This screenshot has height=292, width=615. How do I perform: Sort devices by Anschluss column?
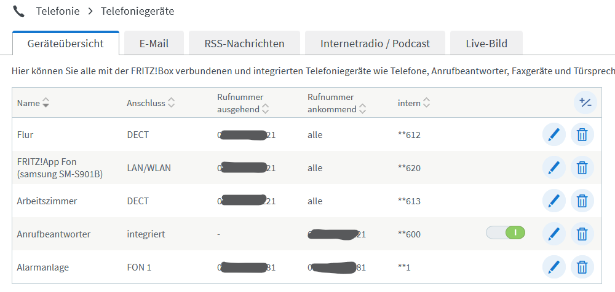172,103
